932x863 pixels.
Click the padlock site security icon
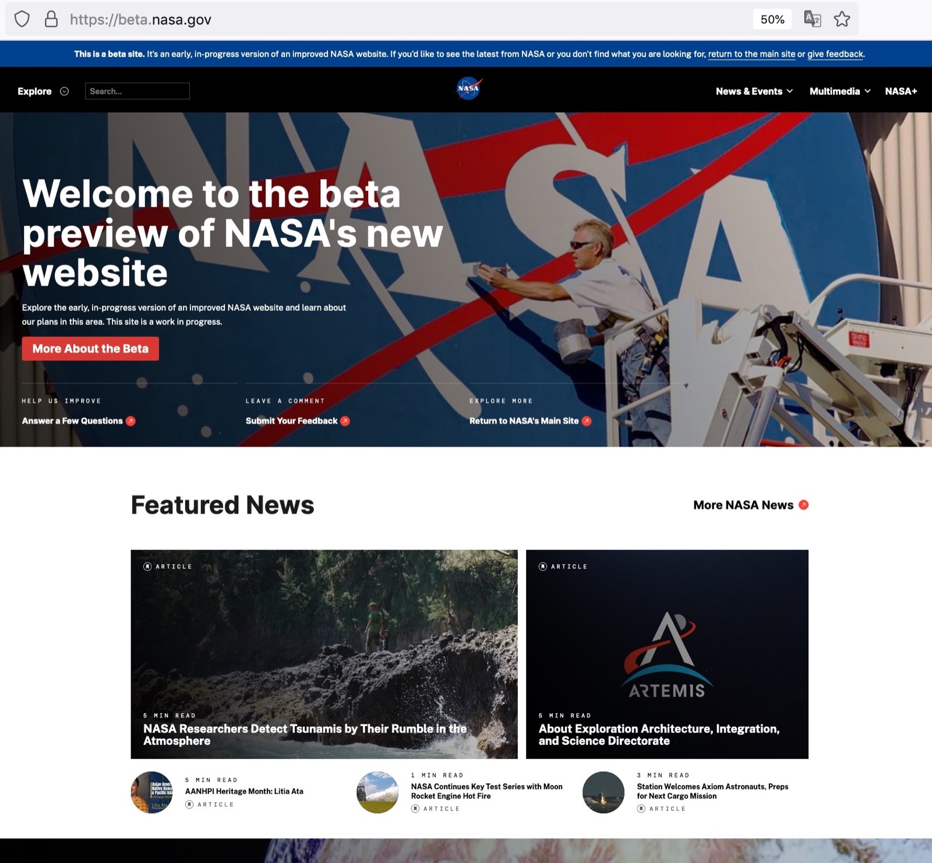click(51, 19)
